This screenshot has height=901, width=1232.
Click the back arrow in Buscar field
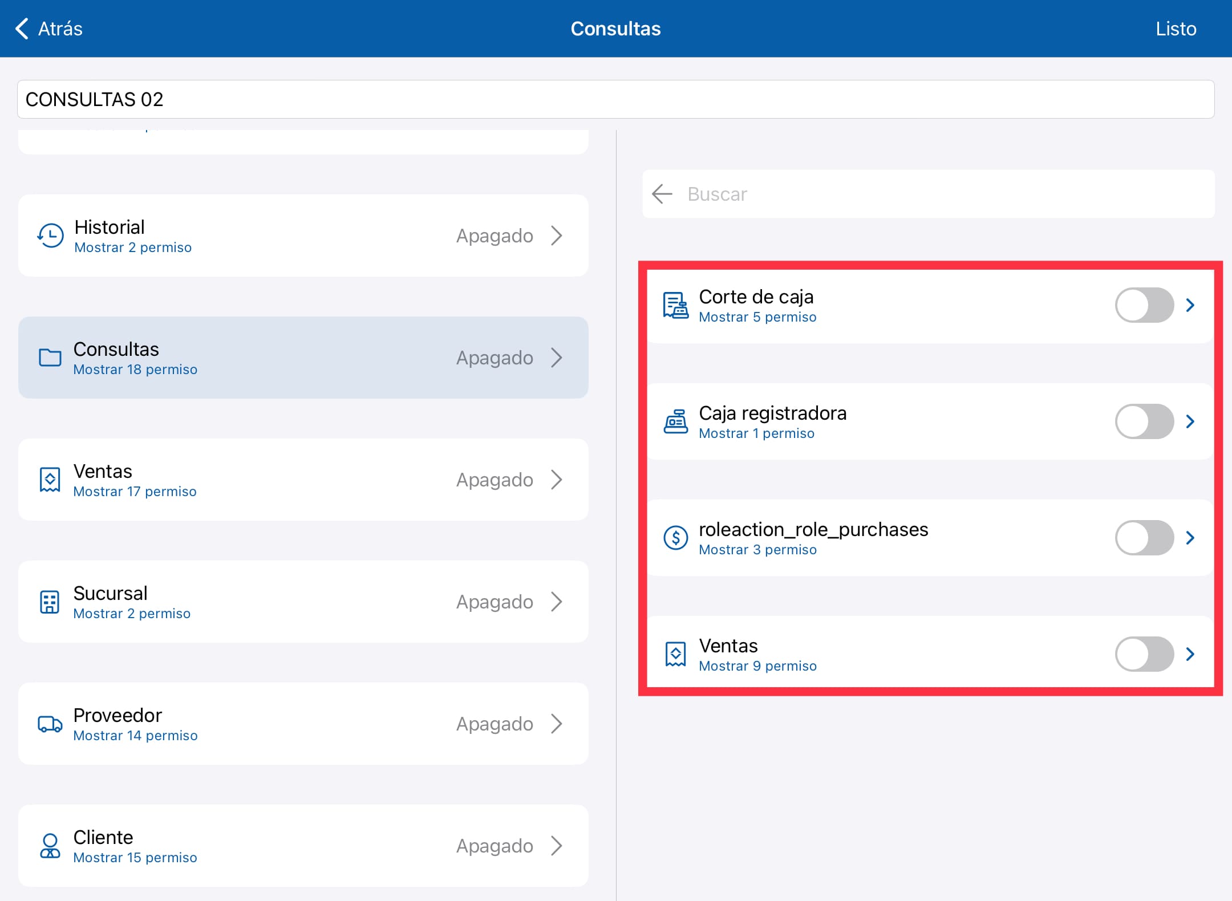662,194
